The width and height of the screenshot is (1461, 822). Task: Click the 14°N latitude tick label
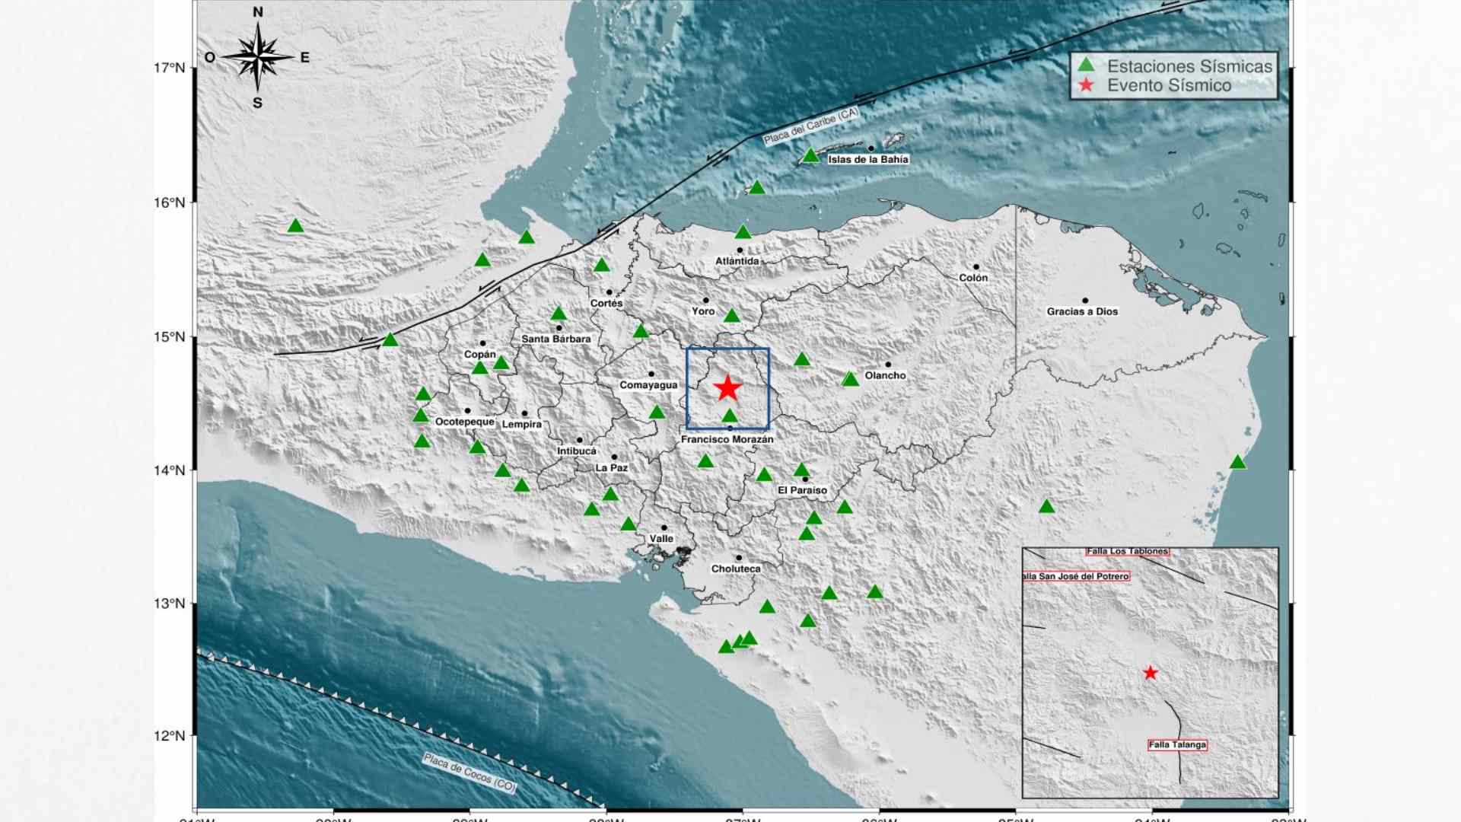coord(169,470)
